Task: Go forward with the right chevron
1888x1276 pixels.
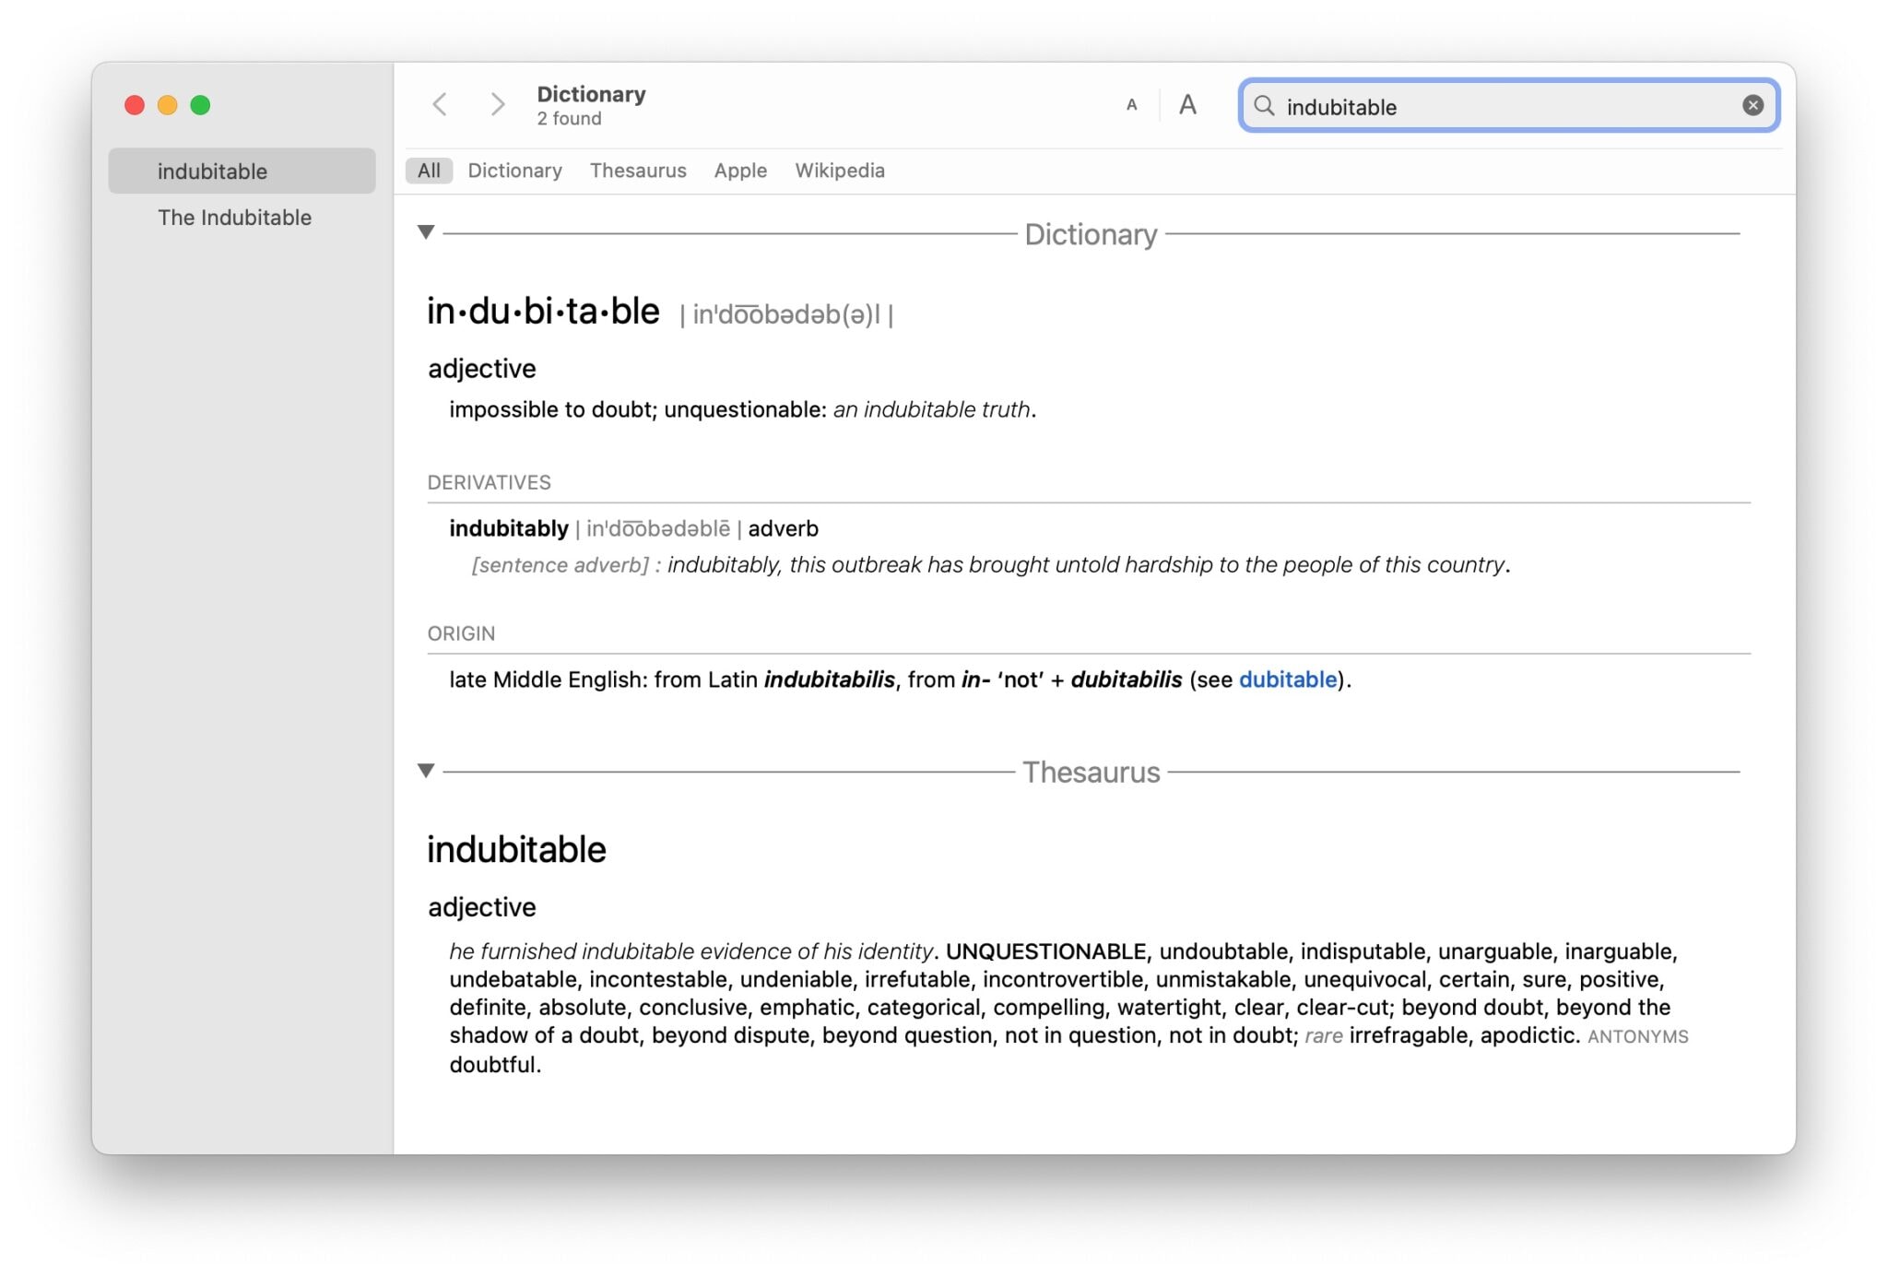Action: tap(497, 105)
